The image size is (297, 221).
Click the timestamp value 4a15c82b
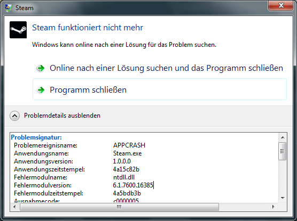click(126, 169)
